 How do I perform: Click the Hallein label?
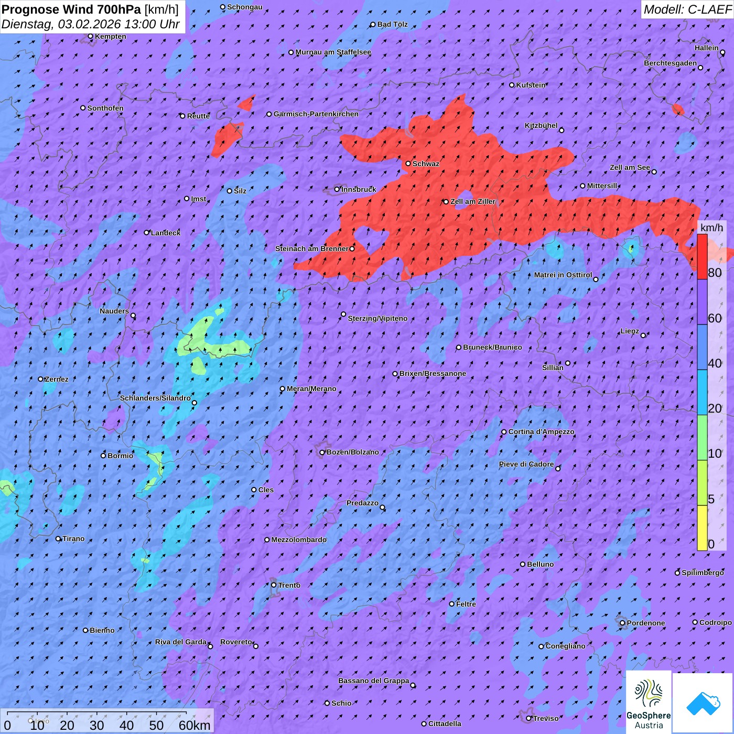tap(707, 48)
